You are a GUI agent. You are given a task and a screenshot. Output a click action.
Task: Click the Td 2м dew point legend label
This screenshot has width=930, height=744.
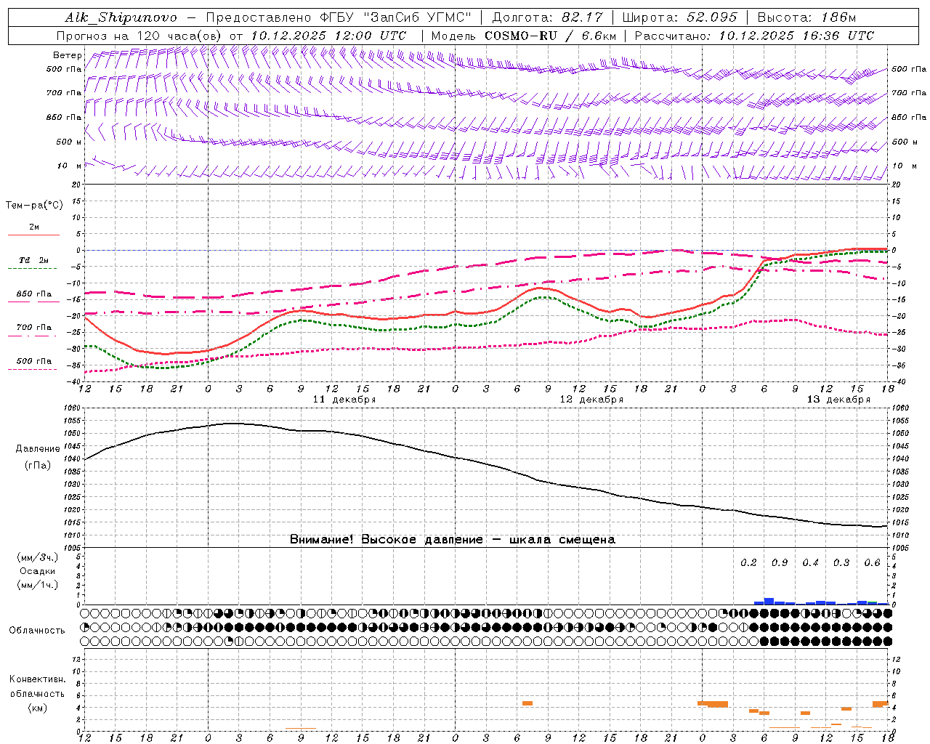click(34, 260)
